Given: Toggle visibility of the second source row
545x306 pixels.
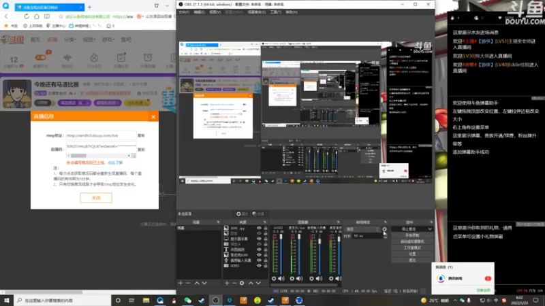Looking at the screenshot, I should click(259, 233).
